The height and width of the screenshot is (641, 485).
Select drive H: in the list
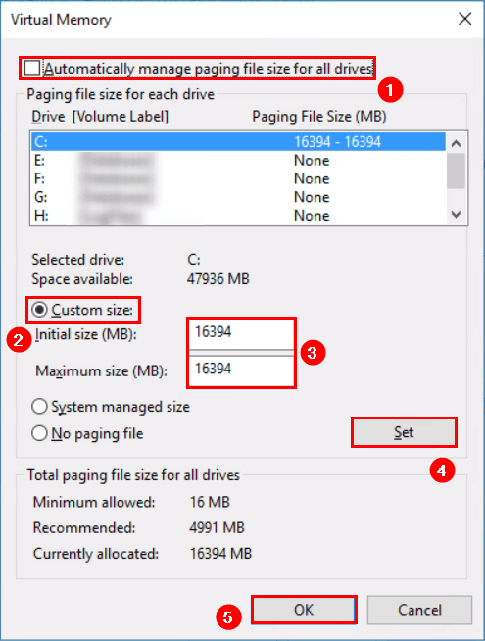pyautogui.click(x=238, y=216)
